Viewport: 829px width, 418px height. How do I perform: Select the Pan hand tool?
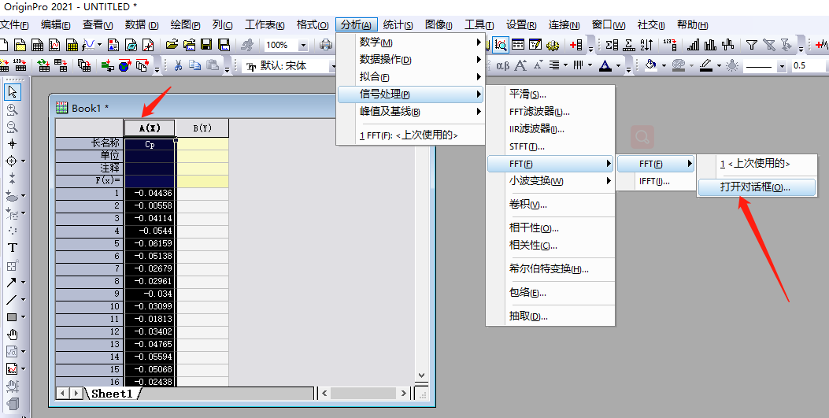pyautogui.click(x=12, y=335)
